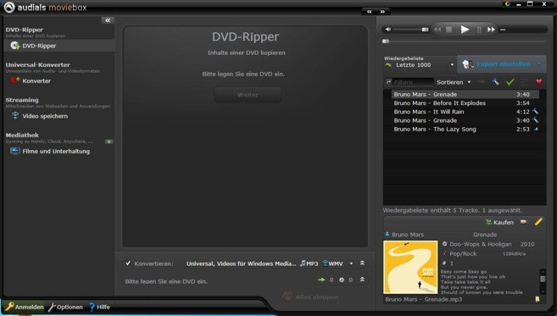Open Filme und Unterhaltung in Mediathek

click(56, 151)
